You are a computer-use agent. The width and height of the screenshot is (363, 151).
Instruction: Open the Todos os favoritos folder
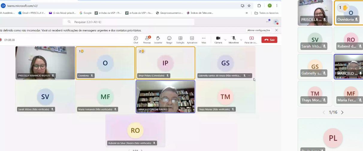click(x=266, y=13)
